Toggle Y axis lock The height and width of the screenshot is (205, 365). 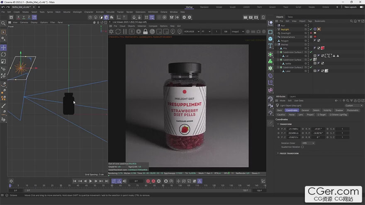(x=24, y=17)
